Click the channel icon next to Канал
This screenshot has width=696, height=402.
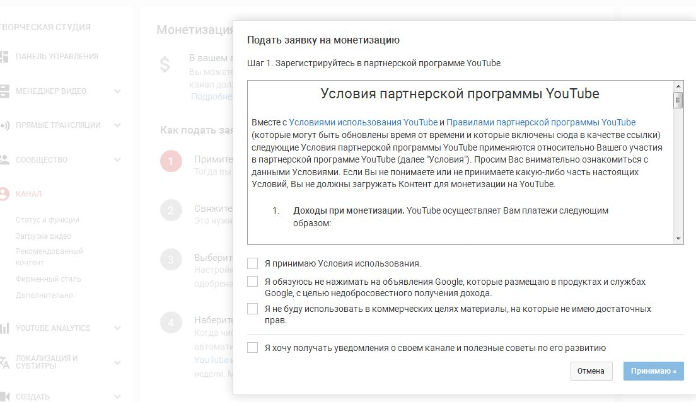click(4, 194)
